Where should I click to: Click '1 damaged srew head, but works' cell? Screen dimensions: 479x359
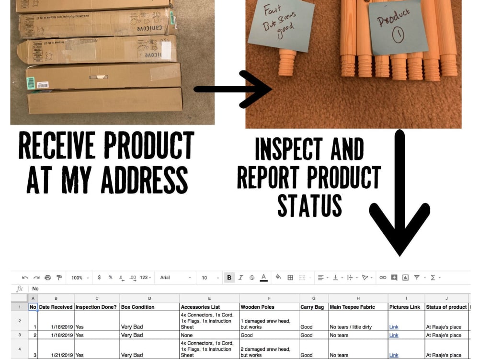[x=269, y=321]
